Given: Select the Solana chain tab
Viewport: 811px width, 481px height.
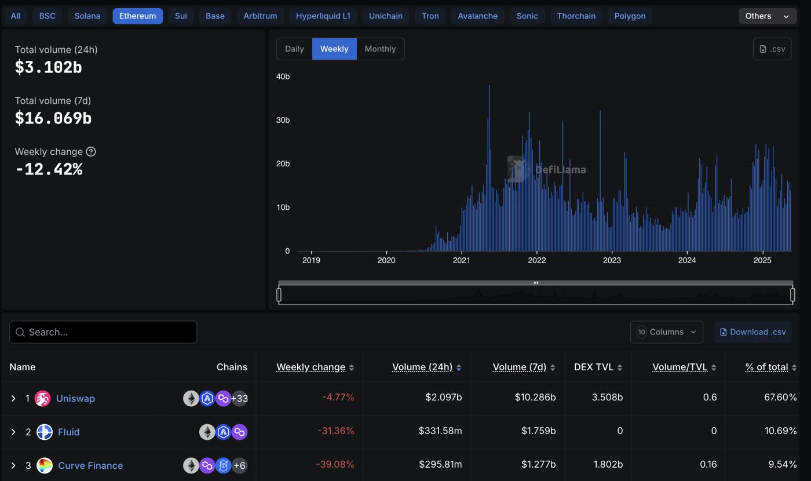Looking at the screenshot, I should 87,16.
